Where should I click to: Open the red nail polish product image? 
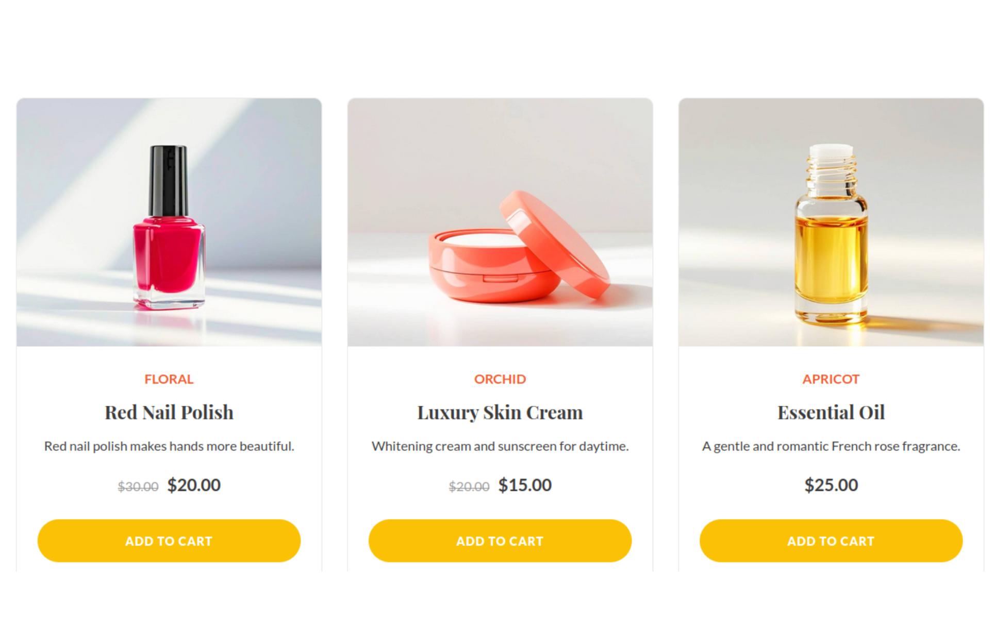[x=169, y=222]
